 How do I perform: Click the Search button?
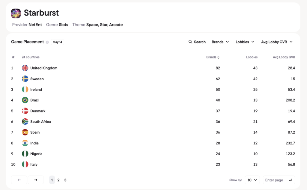coord(197,42)
